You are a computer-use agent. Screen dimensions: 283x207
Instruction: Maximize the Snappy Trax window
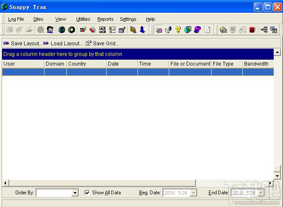268,7
